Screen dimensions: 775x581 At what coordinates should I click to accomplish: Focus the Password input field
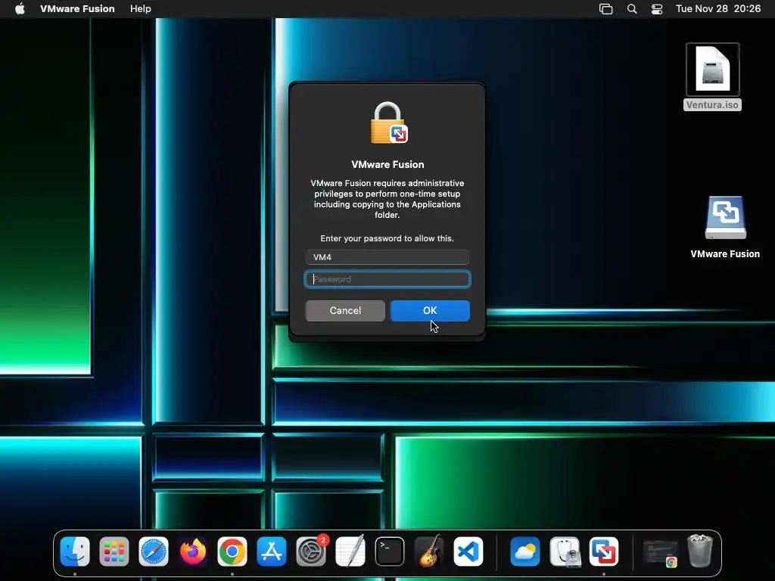tap(387, 279)
